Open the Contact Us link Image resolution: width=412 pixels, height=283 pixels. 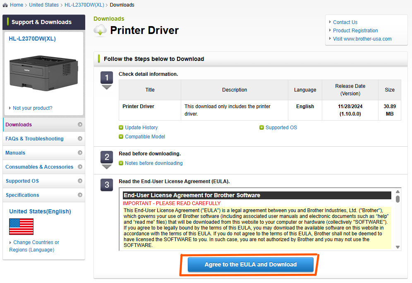pos(345,22)
